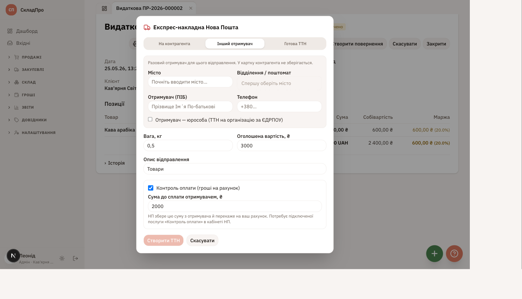Click Скасувати button in the dialog
This screenshot has width=522, height=299.
pyautogui.click(x=202, y=240)
